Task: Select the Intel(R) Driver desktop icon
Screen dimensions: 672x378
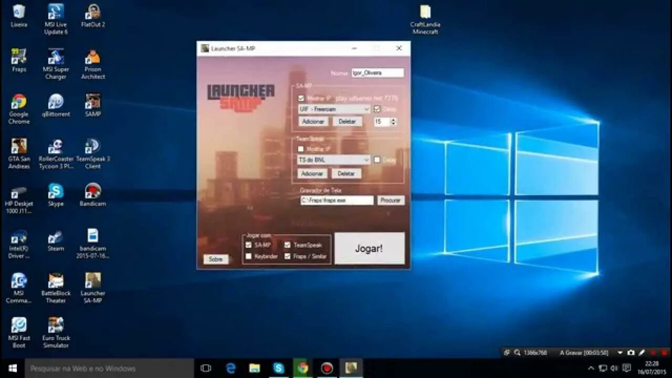Action: coord(19,244)
